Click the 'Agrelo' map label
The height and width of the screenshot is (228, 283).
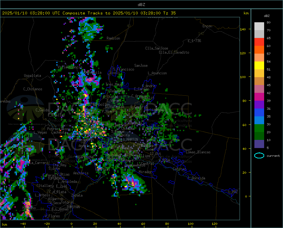(x=84, y=146)
